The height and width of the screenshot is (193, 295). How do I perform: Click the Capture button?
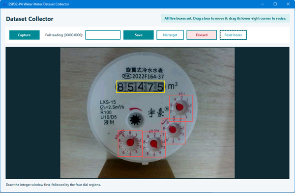click(25, 35)
